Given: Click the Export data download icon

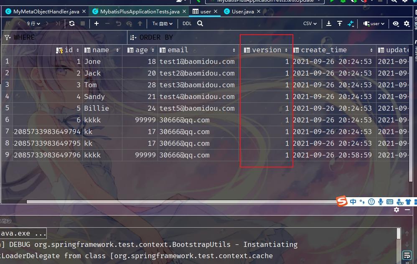Looking at the screenshot, I should [329, 24].
